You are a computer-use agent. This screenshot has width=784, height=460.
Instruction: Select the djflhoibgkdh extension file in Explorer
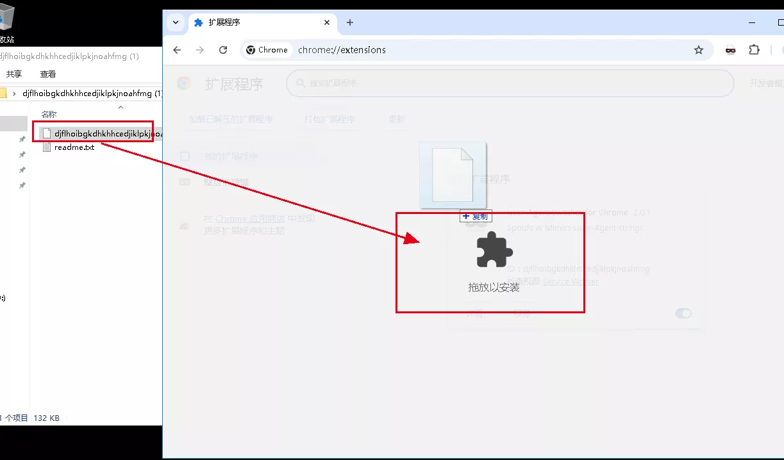pyautogui.click(x=101, y=134)
